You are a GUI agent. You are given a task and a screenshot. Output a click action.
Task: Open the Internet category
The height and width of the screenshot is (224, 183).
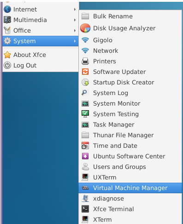pos(41,9)
